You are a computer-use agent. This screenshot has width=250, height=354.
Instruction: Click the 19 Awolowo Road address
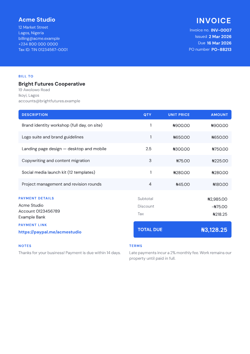point(34,90)
